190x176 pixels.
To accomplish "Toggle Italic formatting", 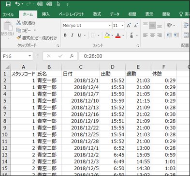I will [x=72, y=35].
